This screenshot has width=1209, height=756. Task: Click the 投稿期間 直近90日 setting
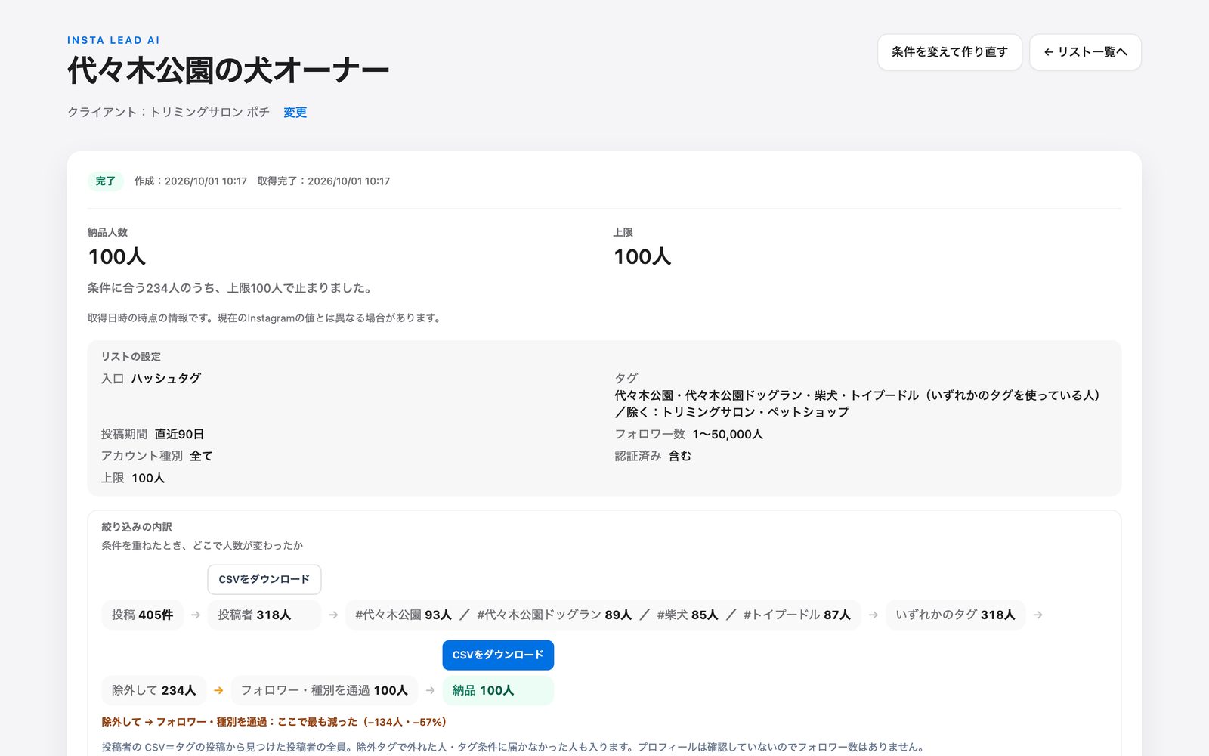153,434
